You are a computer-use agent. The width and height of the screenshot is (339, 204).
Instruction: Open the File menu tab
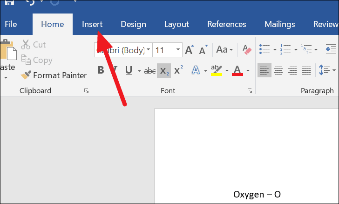click(11, 24)
